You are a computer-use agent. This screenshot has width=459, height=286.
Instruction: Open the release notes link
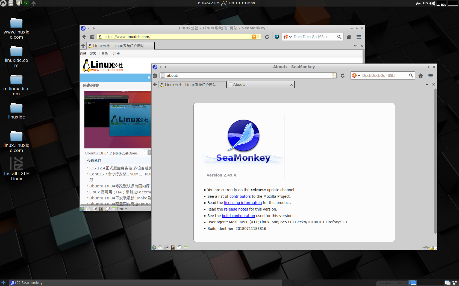[x=236, y=209]
